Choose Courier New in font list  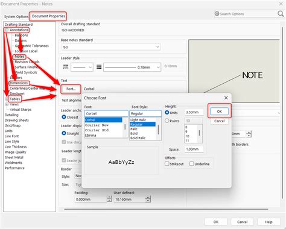tap(97, 125)
